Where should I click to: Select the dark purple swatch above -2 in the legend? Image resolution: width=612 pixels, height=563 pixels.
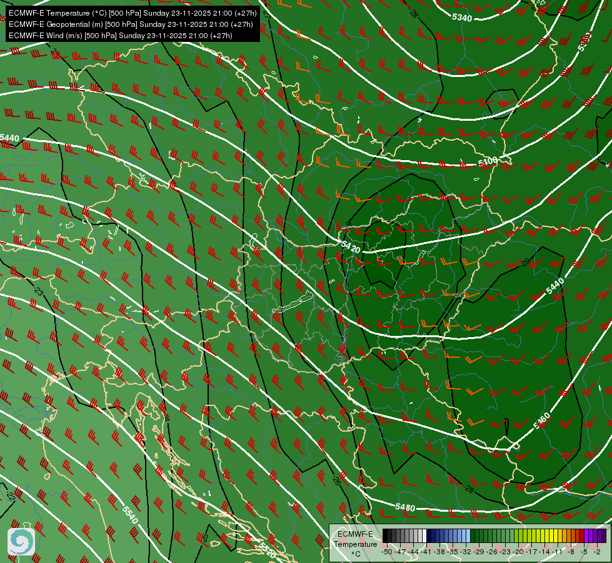point(599,535)
